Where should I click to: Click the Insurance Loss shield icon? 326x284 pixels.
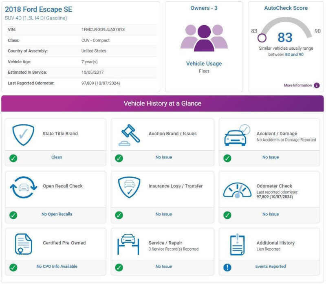click(129, 187)
